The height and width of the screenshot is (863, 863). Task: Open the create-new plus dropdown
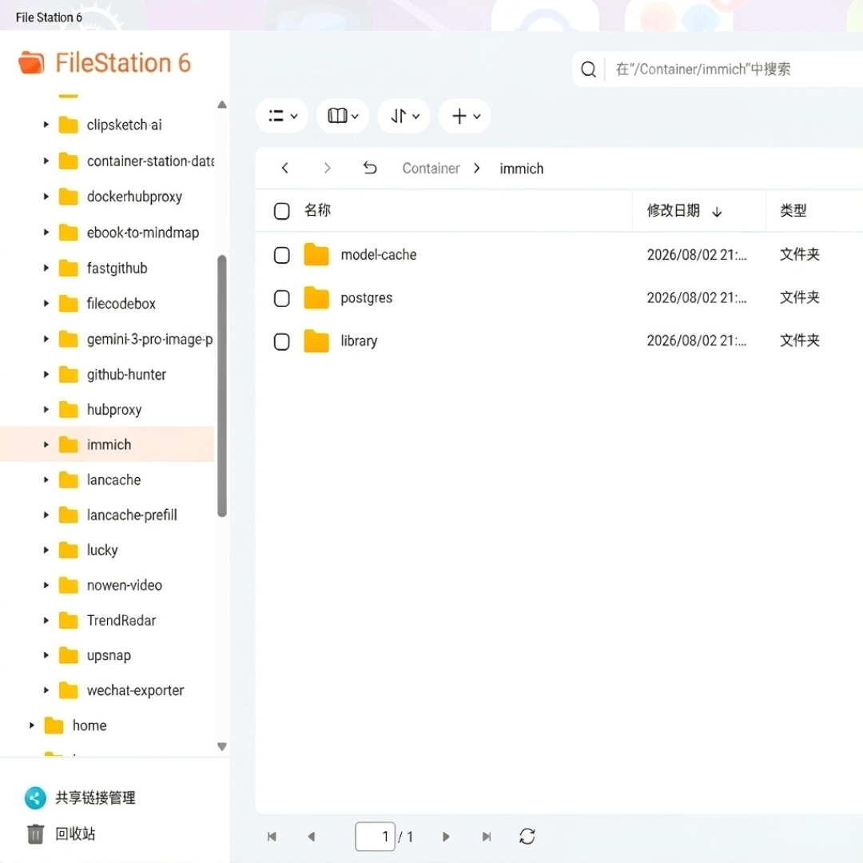pyautogui.click(x=464, y=116)
